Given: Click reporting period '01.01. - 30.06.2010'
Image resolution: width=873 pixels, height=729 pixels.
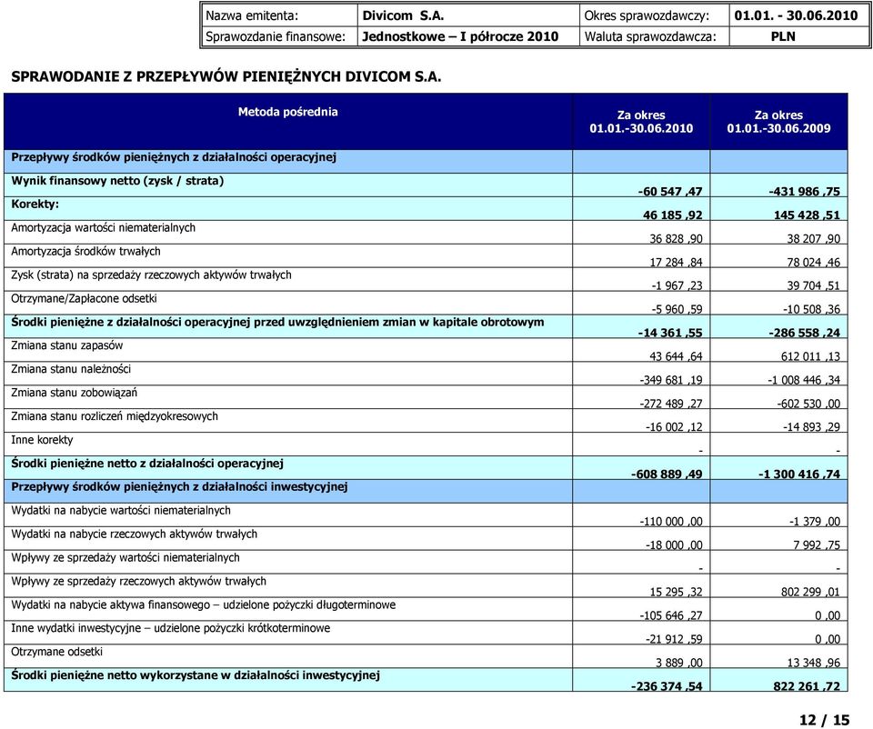Looking at the screenshot, I should click(x=796, y=15).
